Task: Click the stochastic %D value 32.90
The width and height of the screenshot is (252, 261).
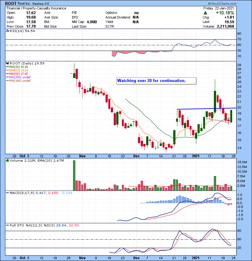Action: tap(73, 225)
